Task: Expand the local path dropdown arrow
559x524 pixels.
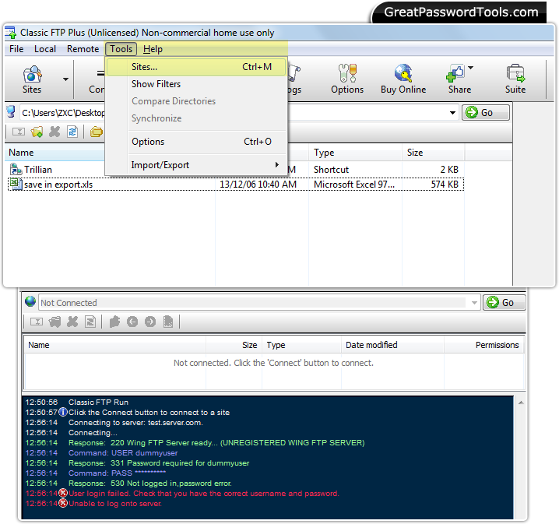Action: point(452,113)
